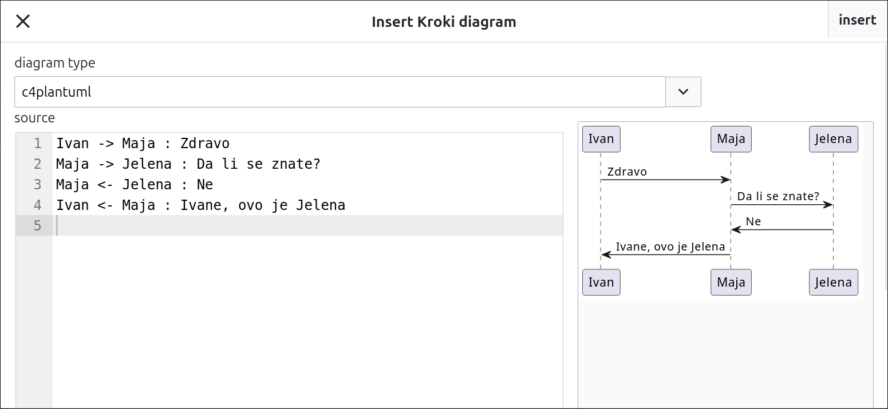Click bottom Jelena participant box in preview

[x=834, y=282]
